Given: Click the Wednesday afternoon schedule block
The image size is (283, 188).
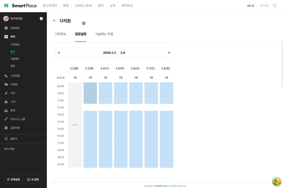Looking at the screenshot, I should click(x=105, y=139).
